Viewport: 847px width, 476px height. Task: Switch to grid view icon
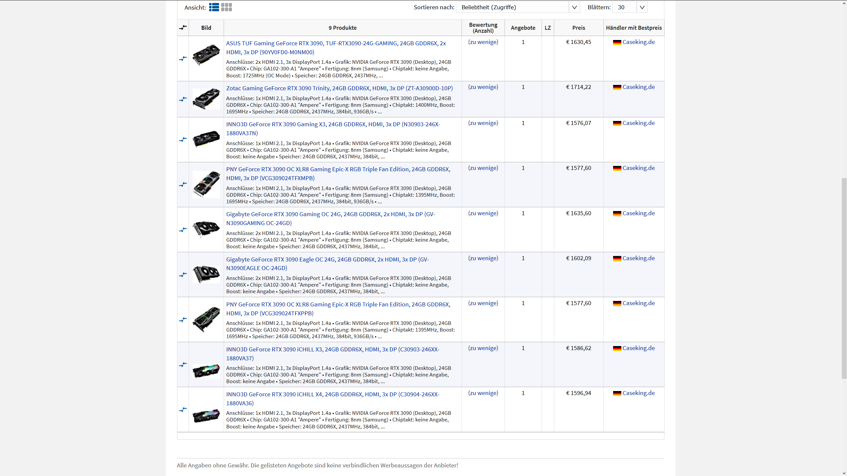click(x=227, y=7)
